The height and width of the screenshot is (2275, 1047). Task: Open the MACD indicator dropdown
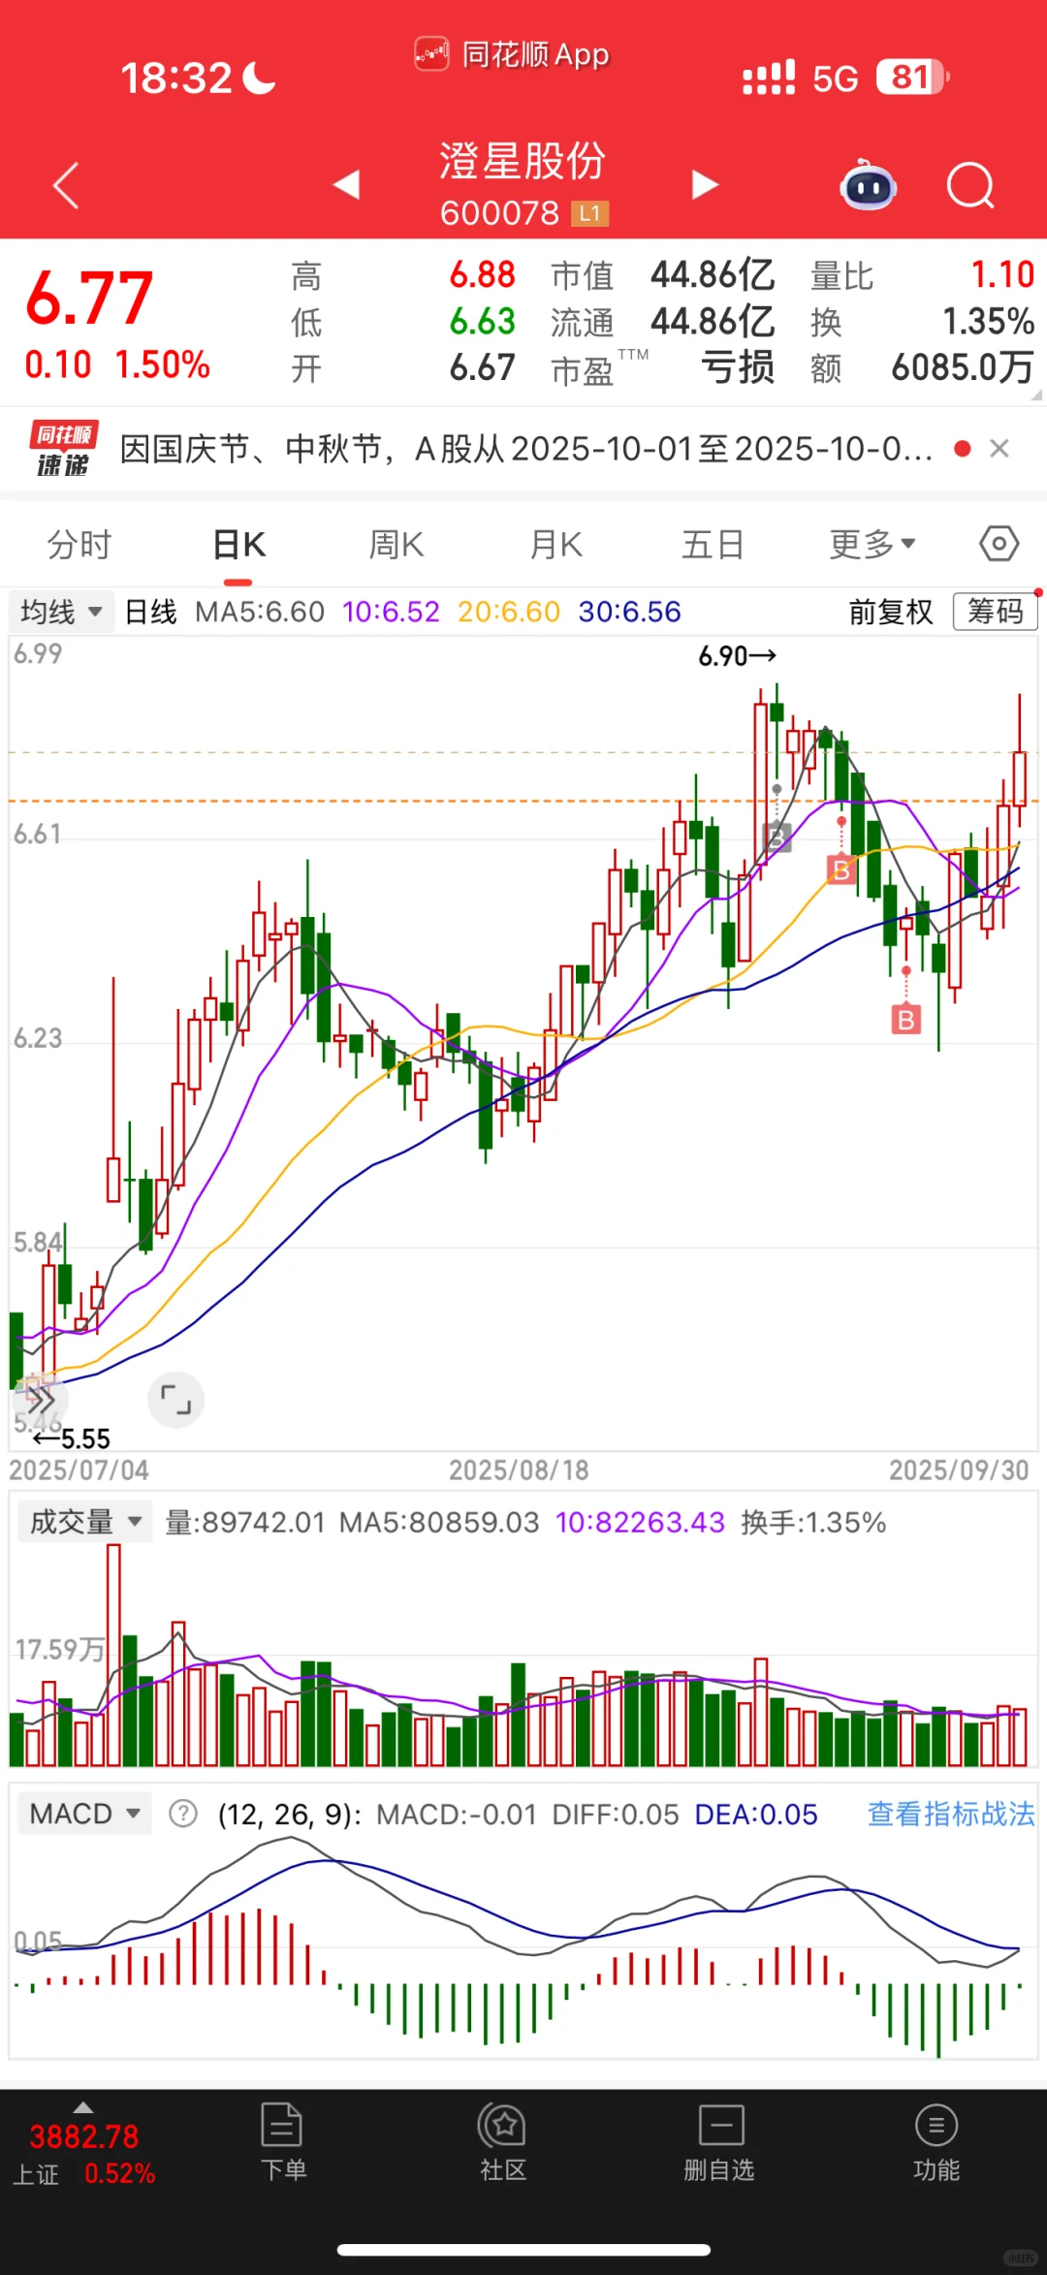pyautogui.click(x=85, y=1814)
